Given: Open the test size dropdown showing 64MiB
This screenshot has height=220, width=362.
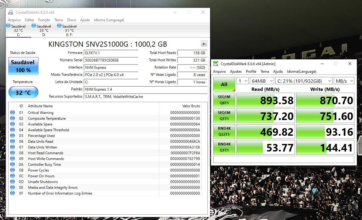Looking at the screenshot, I should tap(262, 81).
